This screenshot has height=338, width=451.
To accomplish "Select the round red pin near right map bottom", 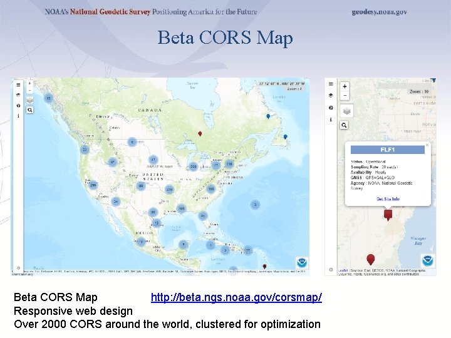I will (371, 260).
